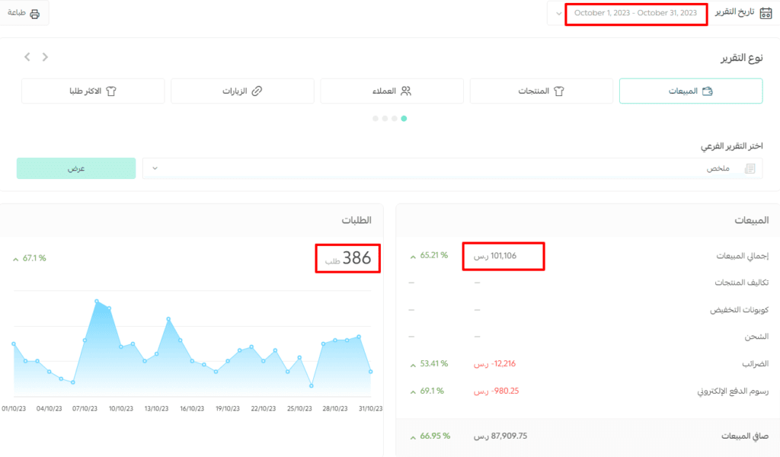This screenshot has width=780, height=457.
Task: Click the الضرائب row label
Action: pyautogui.click(x=755, y=364)
